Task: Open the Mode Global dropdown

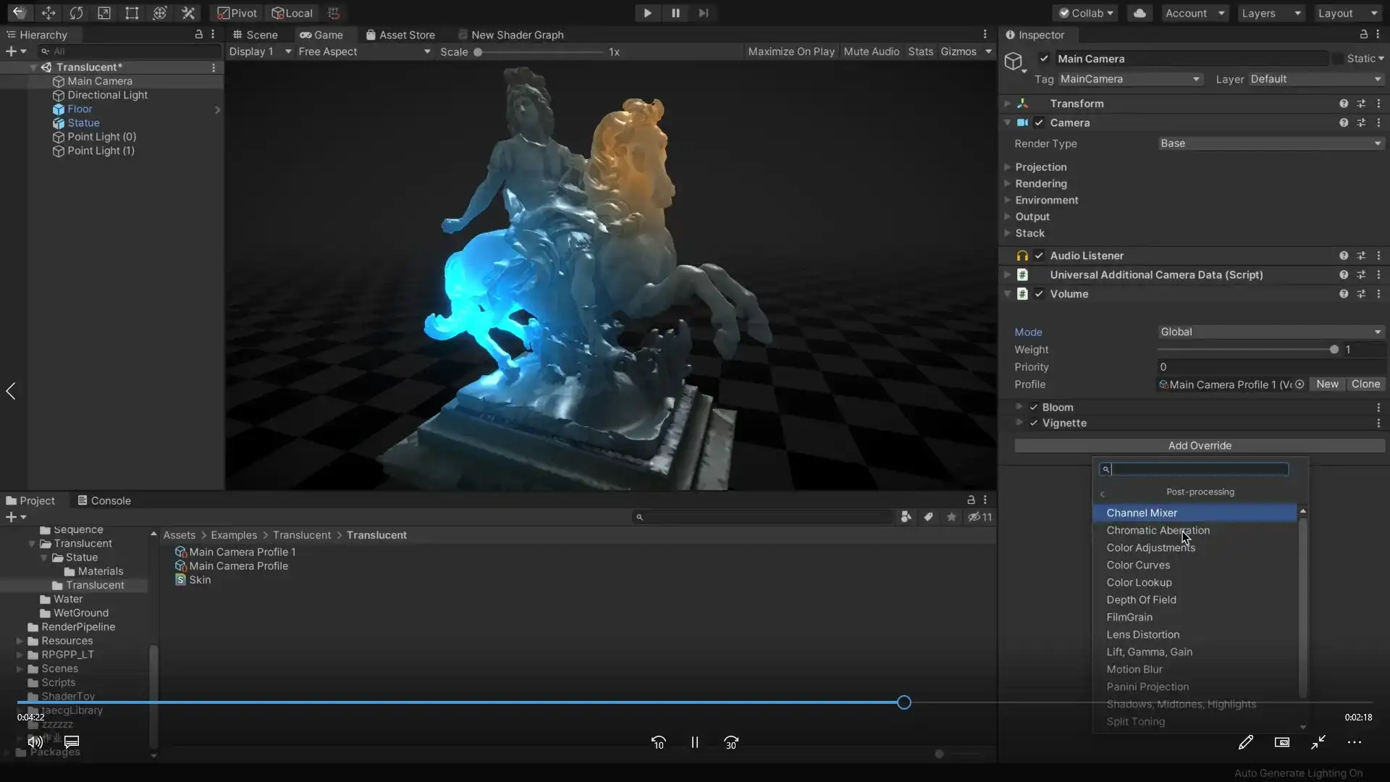Action: click(1270, 332)
